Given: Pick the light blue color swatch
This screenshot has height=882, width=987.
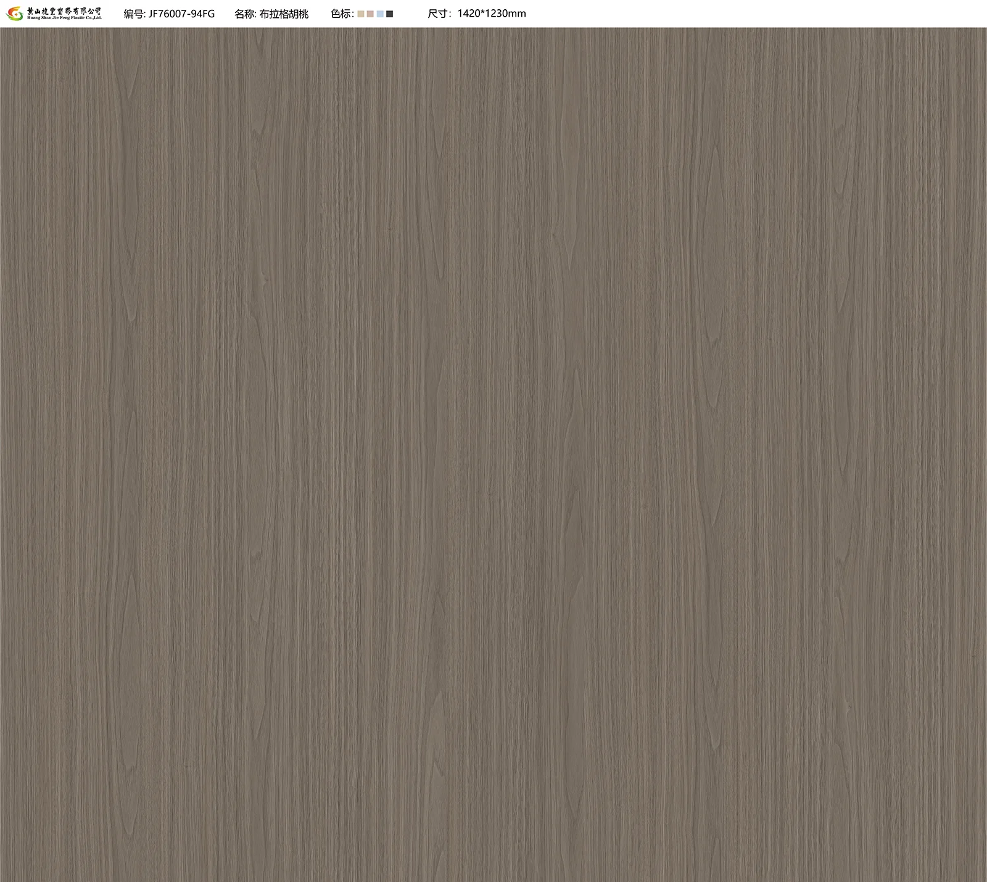Looking at the screenshot, I should (380, 14).
